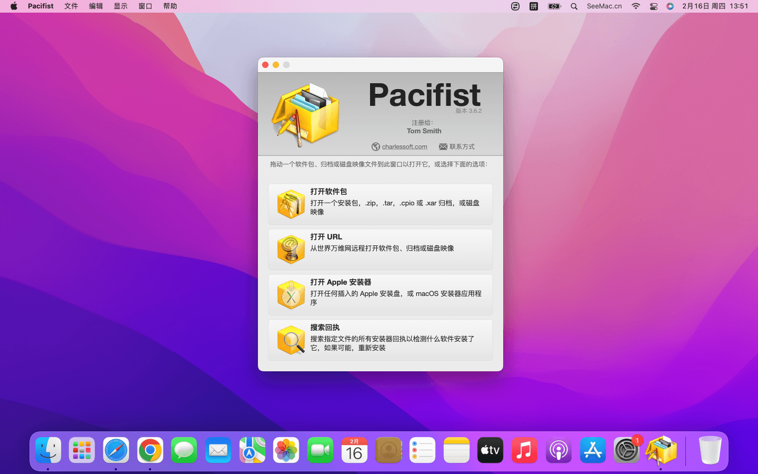This screenshot has height=474, width=758.
Task: Click the Pacifist icon in the Dock
Action: tap(661, 450)
